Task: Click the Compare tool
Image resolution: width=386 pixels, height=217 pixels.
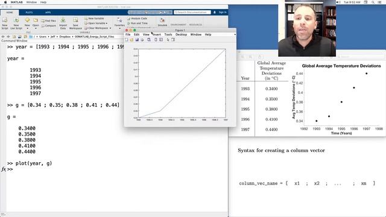Action: tap(48, 25)
